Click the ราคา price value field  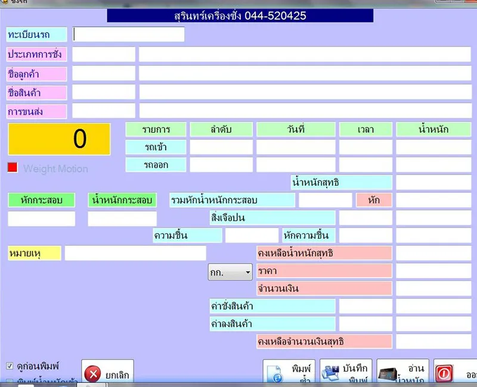pos(434,270)
